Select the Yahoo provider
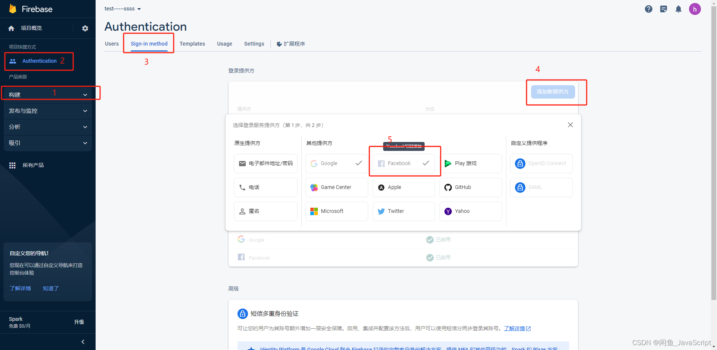 (471, 211)
